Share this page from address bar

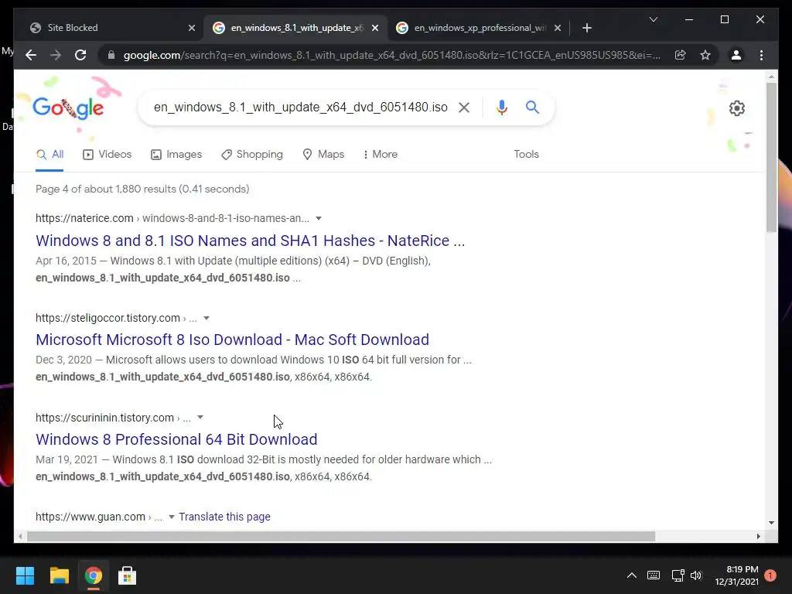681,55
